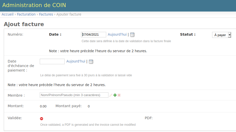Viewport: 236px width, 132px height.
Task: Set payment due date to Aujourd'hui
Action: tap(76, 61)
